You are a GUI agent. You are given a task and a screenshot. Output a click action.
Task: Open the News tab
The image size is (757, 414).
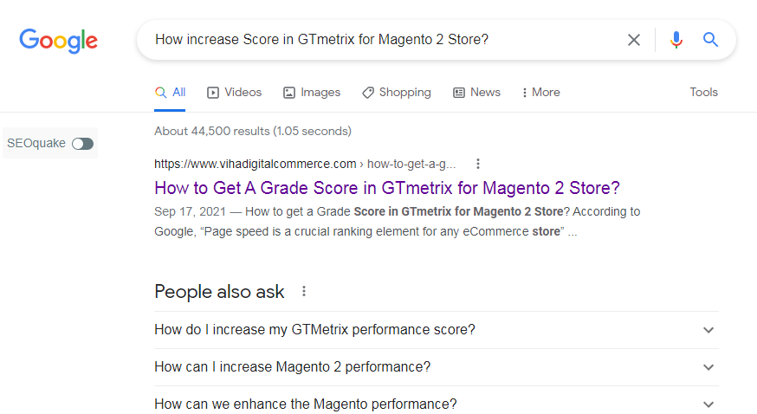(x=476, y=92)
